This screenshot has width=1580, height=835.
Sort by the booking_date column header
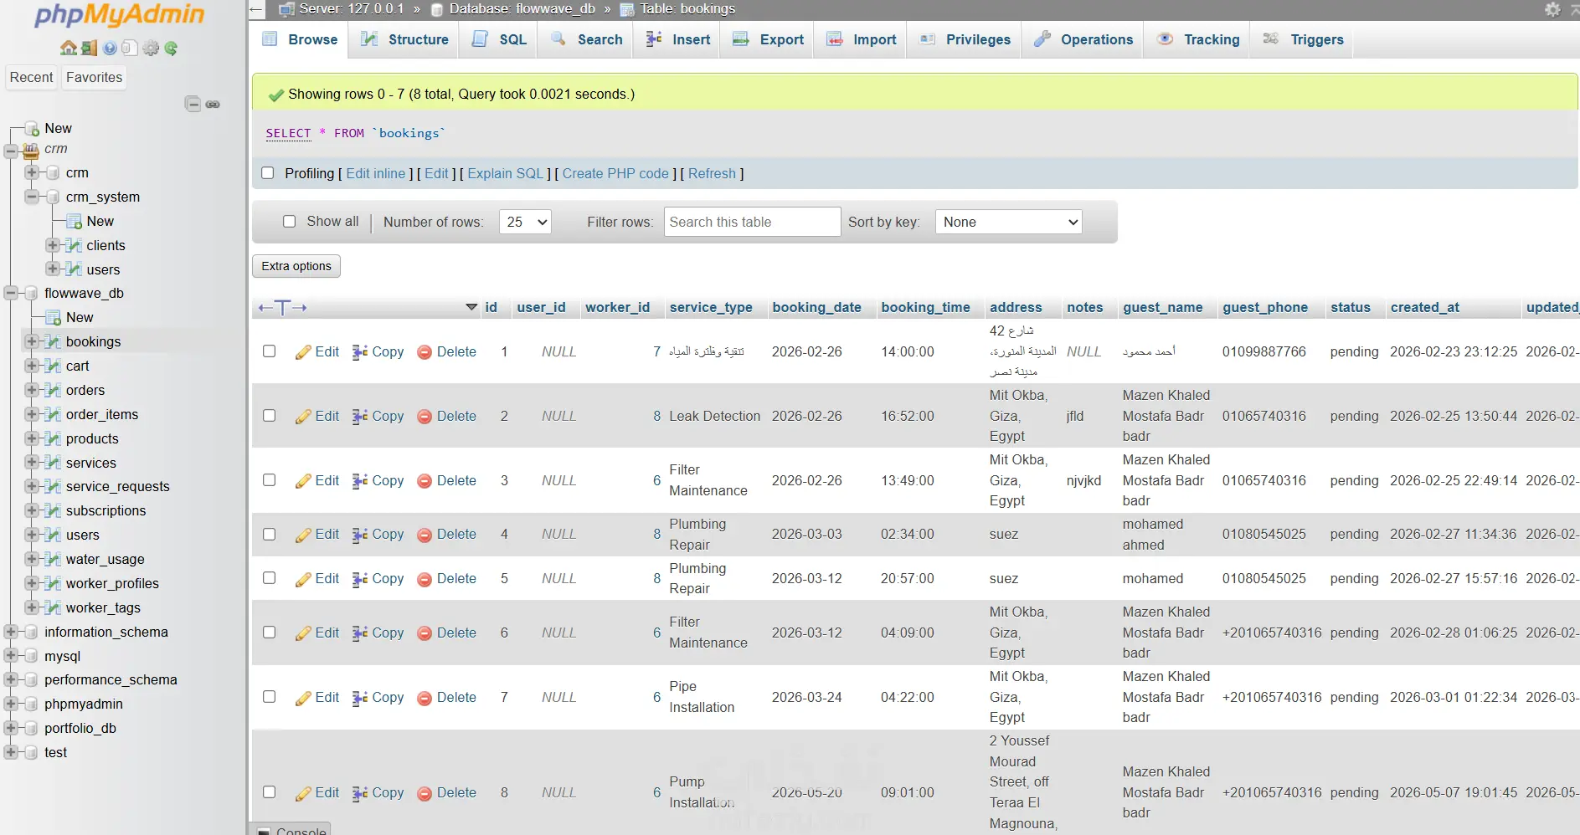click(817, 308)
